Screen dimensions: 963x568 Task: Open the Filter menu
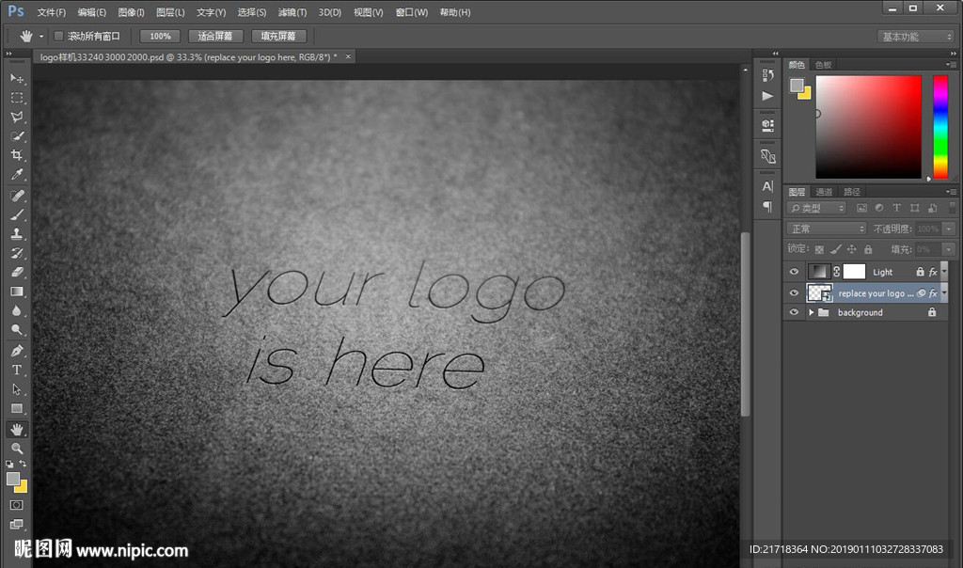point(292,12)
